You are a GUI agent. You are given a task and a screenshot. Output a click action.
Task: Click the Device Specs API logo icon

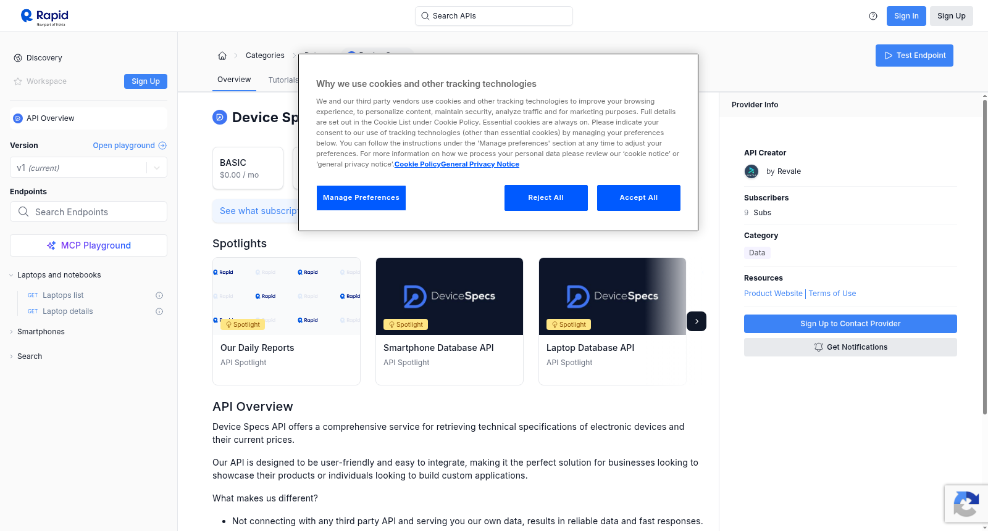click(220, 117)
